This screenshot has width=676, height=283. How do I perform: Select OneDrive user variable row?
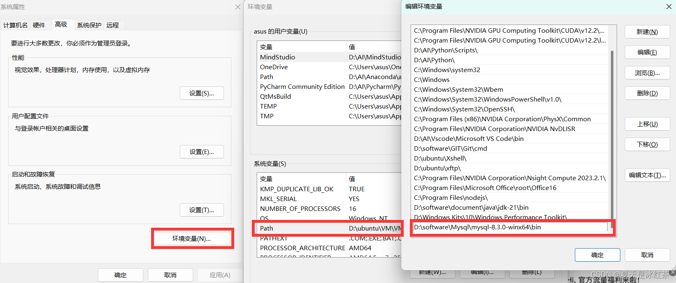click(x=330, y=67)
